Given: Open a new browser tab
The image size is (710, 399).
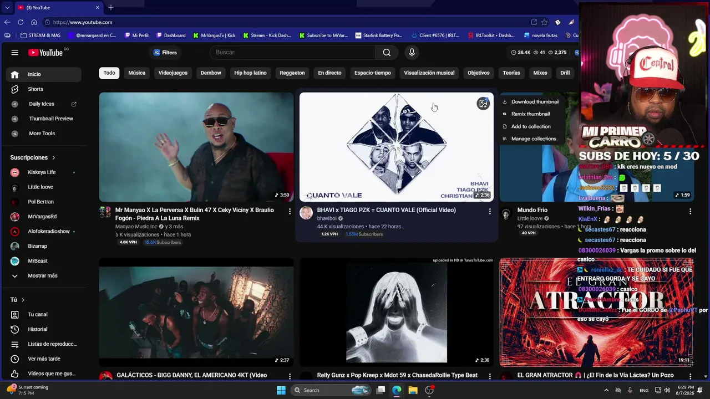Looking at the screenshot, I should [111, 7].
